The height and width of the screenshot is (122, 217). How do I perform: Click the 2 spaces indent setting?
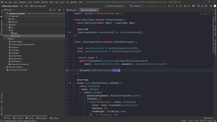209,121
